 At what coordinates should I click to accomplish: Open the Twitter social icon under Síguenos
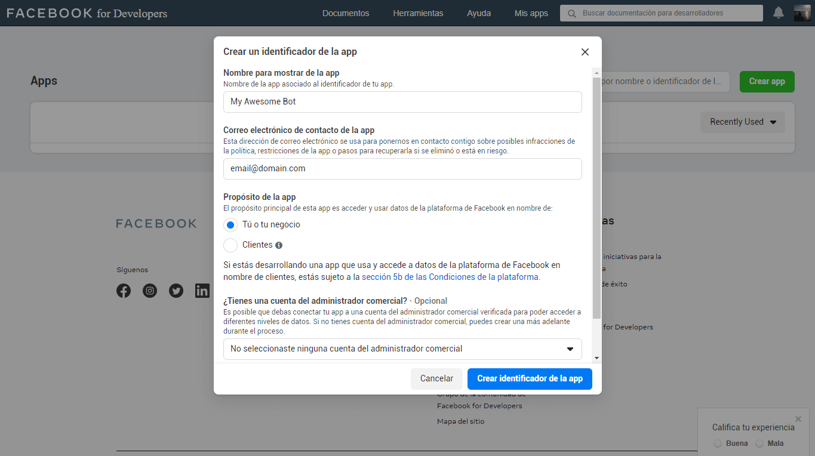point(176,291)
